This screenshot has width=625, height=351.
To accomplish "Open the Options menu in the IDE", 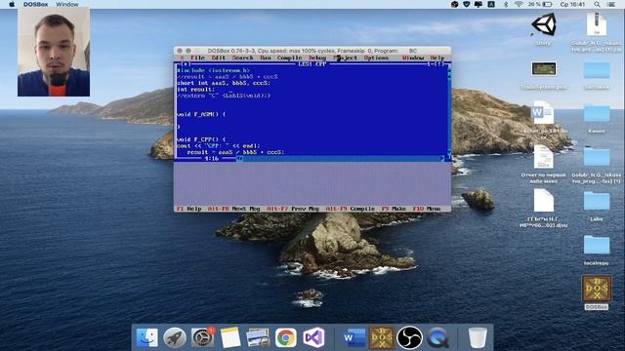I will (x=376, y=58).
